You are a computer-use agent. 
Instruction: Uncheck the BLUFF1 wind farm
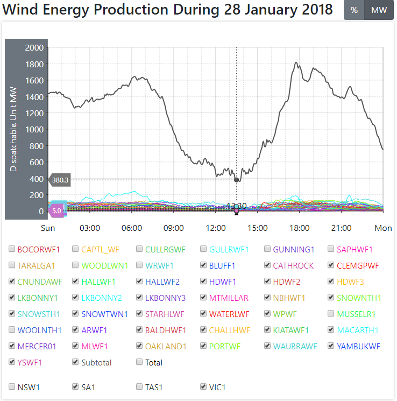click(x=203, y=265)
